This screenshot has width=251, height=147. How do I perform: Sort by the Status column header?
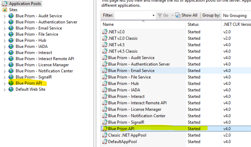click(203, 24)
